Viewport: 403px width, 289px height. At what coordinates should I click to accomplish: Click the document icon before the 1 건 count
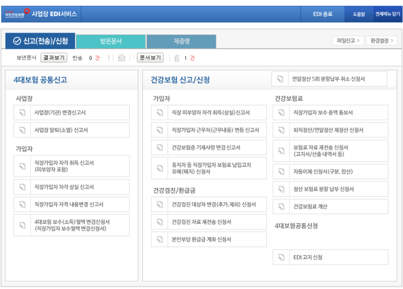click(177, 58)
